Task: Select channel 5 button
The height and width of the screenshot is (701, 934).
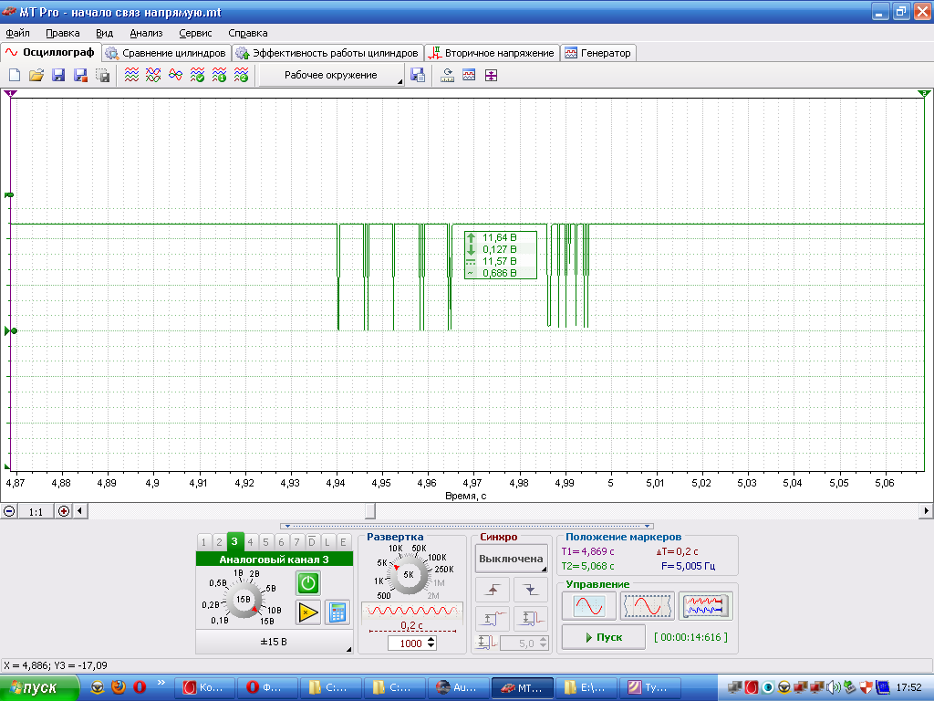Action: pyautogui.click(x=265, y=542)
